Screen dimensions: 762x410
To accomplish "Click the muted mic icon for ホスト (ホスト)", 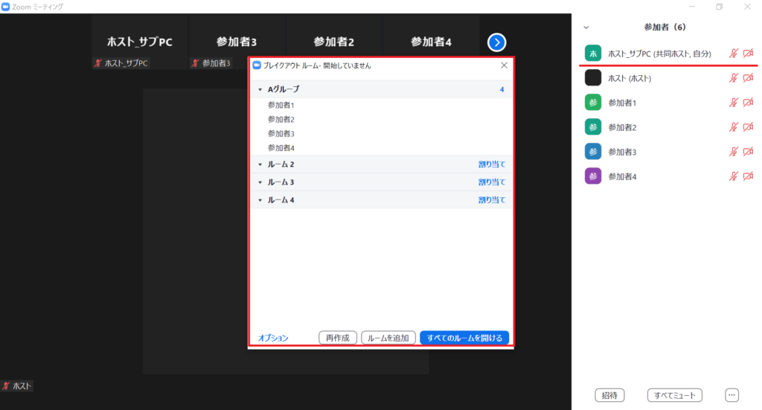I will tap(734, 78).
